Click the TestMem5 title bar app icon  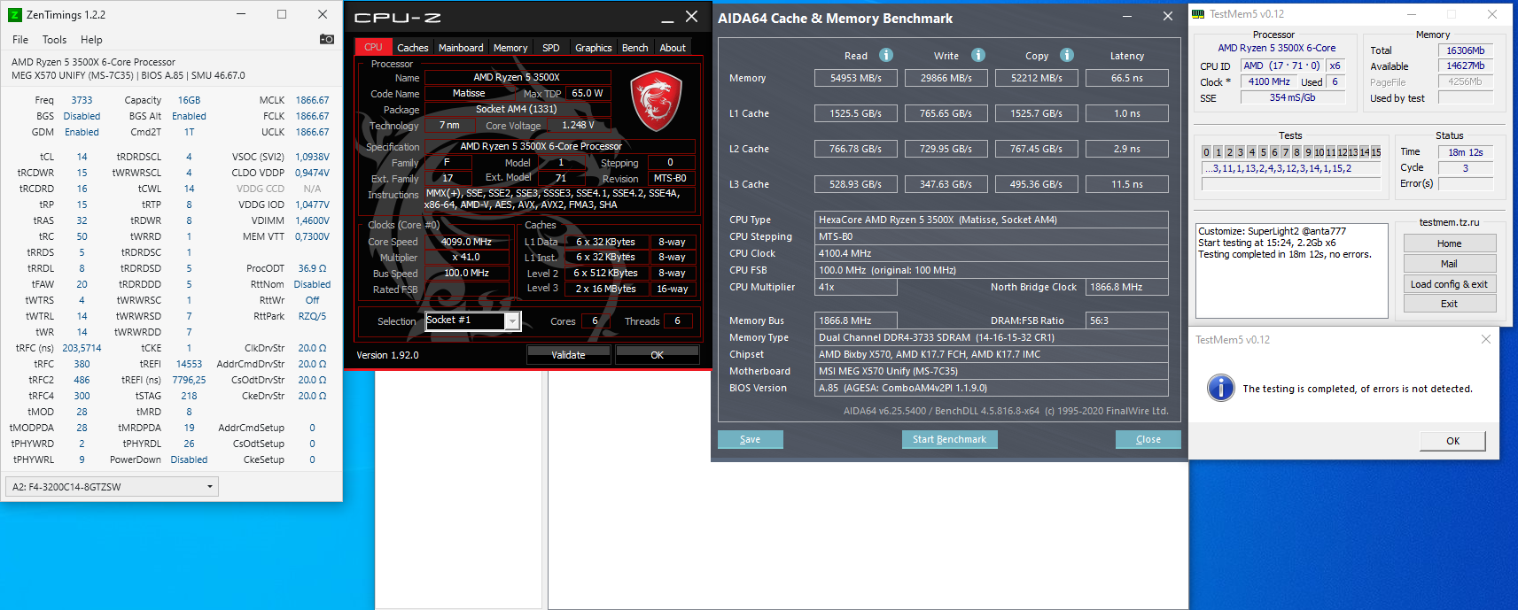1198,14
